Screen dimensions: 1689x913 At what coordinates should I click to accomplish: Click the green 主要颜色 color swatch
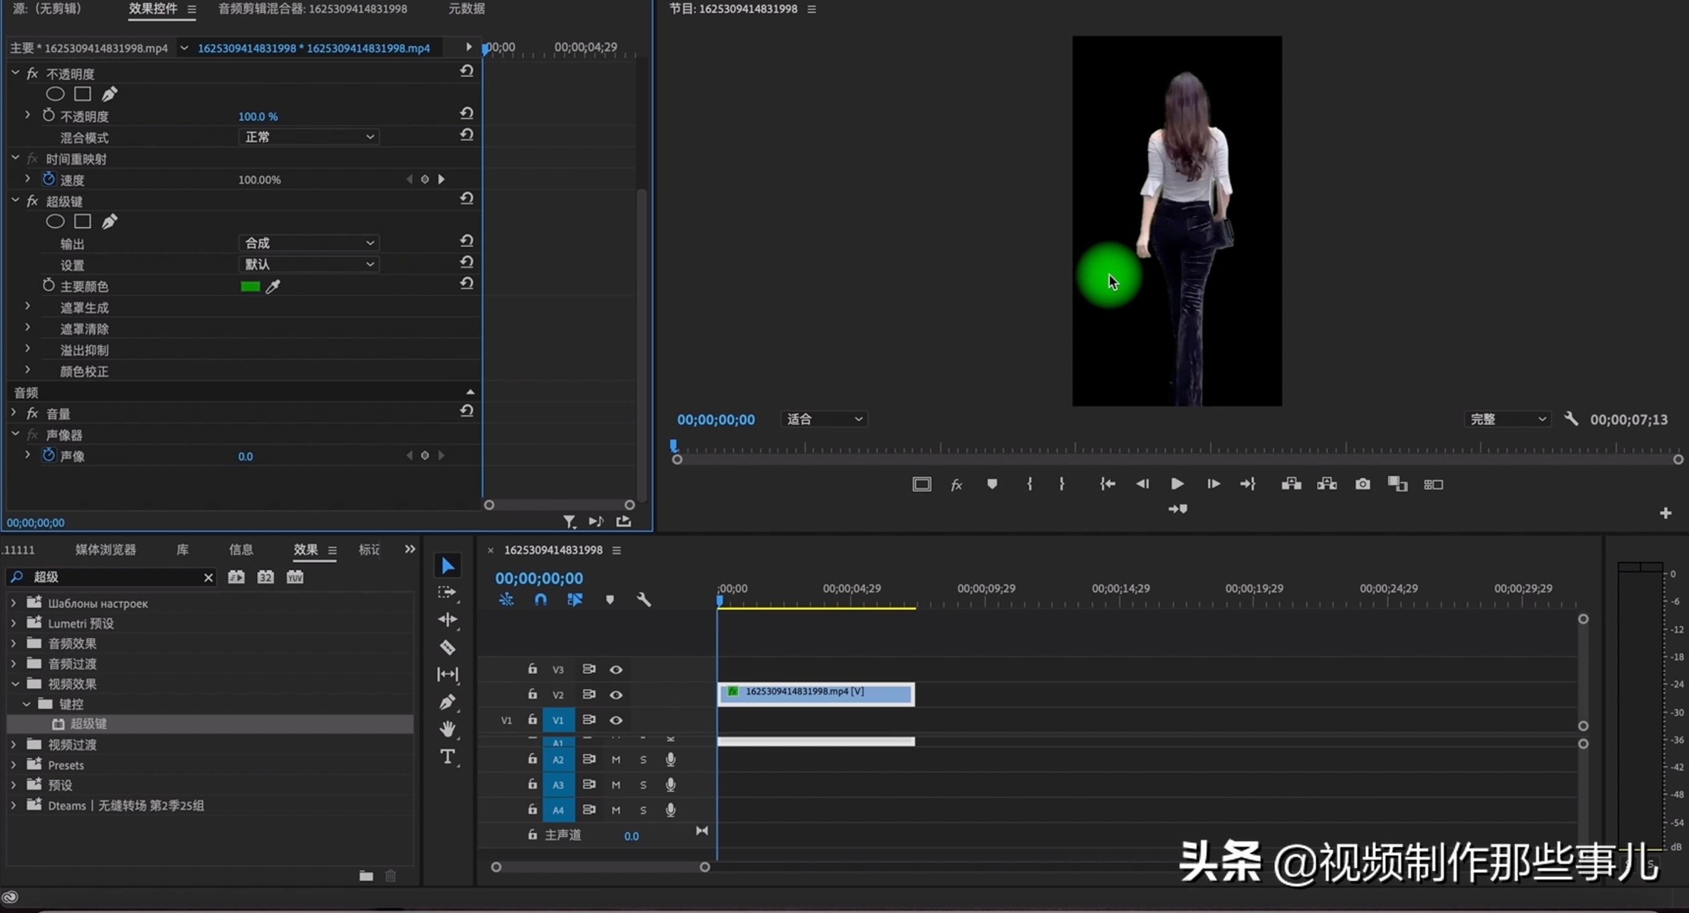coord(249,286)
